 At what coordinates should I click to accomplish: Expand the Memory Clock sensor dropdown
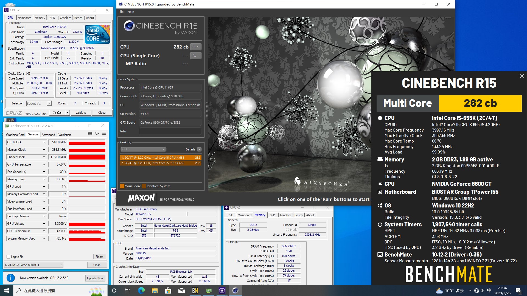(44, 150)
